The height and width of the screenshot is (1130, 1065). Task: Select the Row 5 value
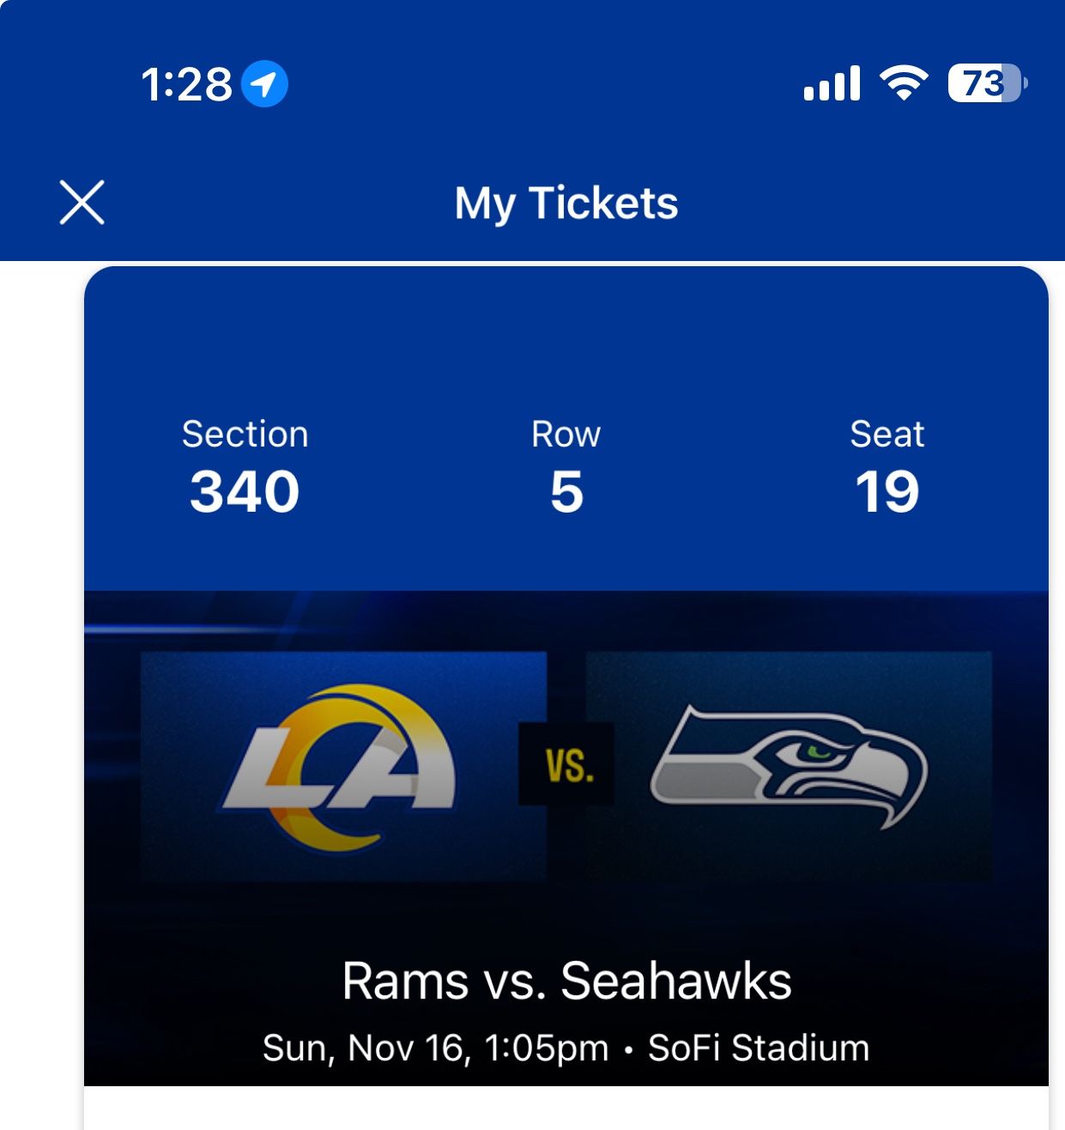pyautogui.click(x=566, y=492)
